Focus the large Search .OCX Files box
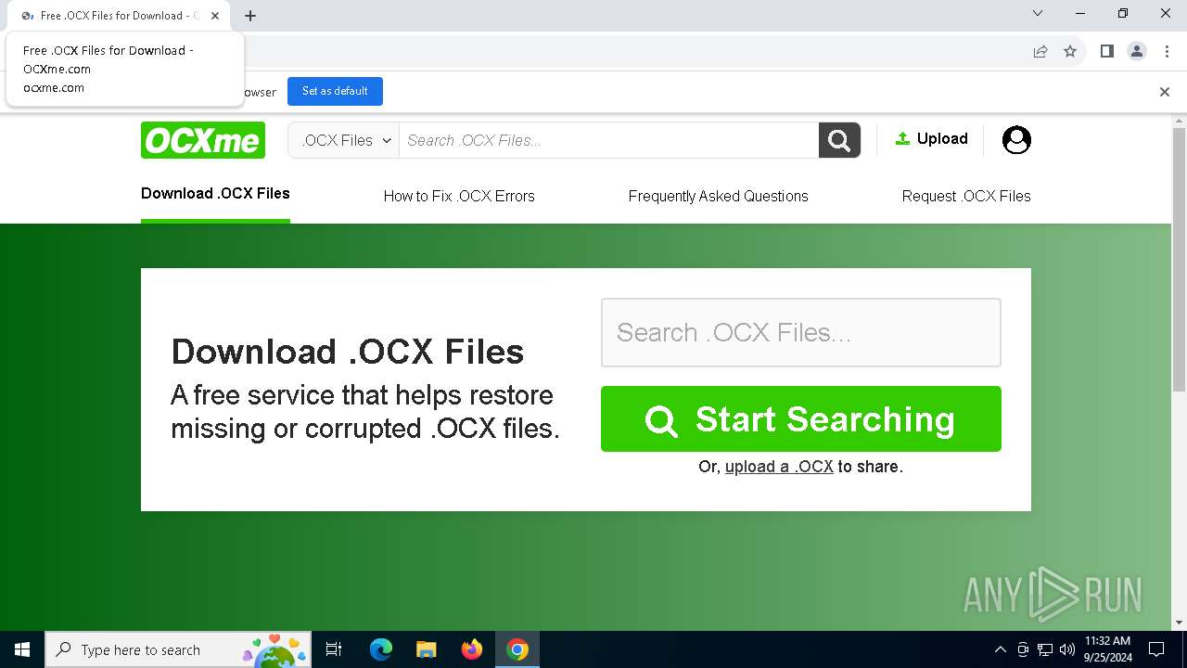Image resolution: width=1187 pixels, height=668 pixels. pyautogui.click(x=801, y=332)
